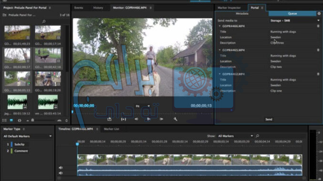This screenshot has width=323, height=181.
Task: Open the Metadata tab in Portal panel
Action: coord(242,14)
